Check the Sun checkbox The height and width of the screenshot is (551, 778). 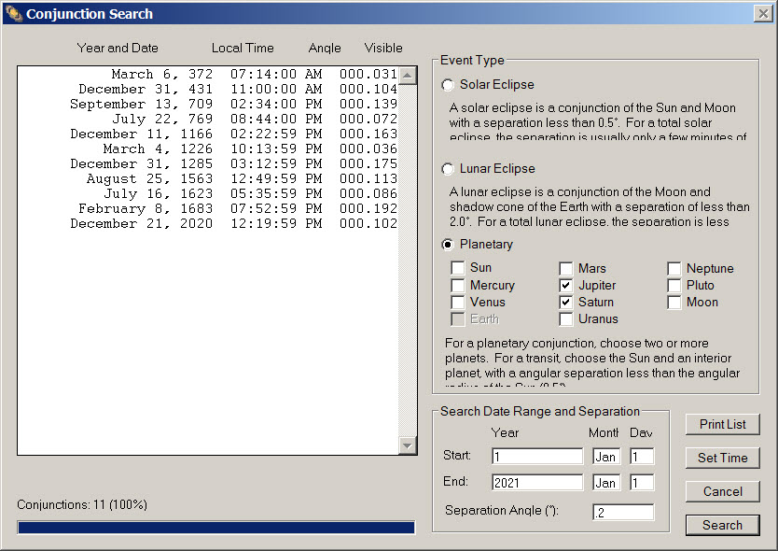[x=457, y=268]
